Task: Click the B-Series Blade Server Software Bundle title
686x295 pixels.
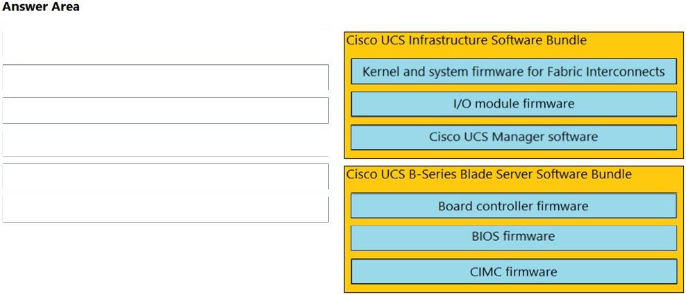Action: click(489, 174)
